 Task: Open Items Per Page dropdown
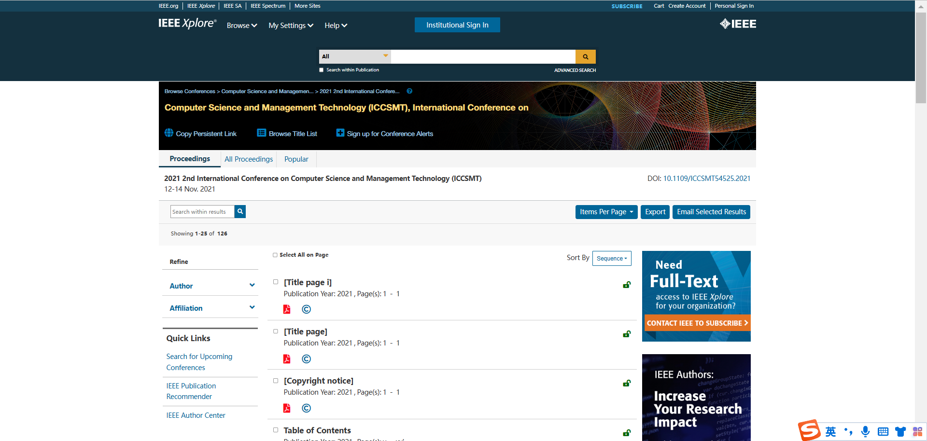pos(606,212)
